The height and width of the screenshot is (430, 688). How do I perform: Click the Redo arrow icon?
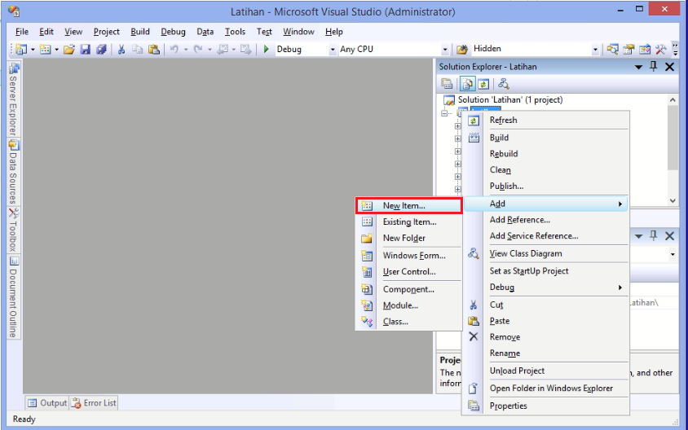(x=198, y=49)
